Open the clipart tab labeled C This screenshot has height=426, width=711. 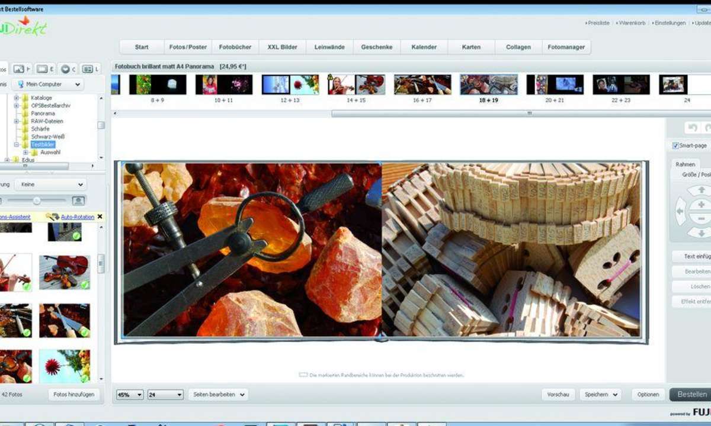(x=68, y=69)
